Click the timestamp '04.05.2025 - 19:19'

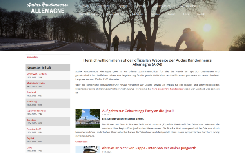tap(34, 86)
